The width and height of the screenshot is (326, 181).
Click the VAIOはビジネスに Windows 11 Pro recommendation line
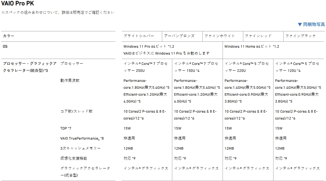point(167,53)
